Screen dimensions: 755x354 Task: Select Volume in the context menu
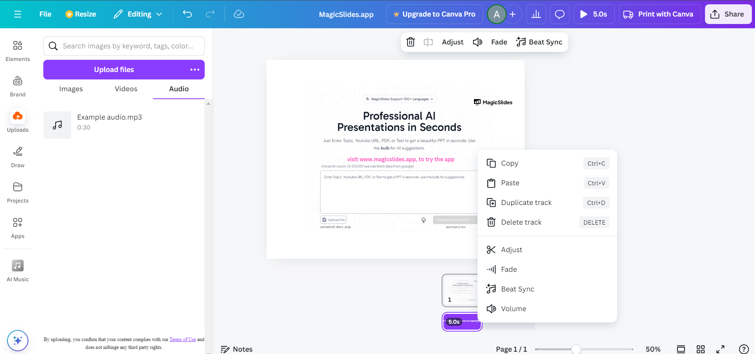click(x=547, y=309)
